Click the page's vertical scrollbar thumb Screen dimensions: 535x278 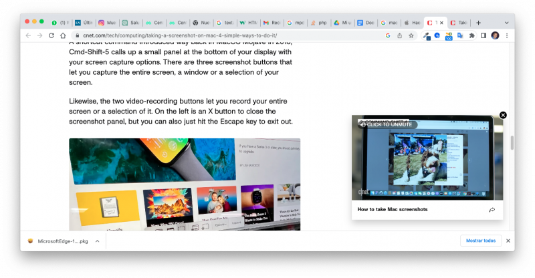512,142
